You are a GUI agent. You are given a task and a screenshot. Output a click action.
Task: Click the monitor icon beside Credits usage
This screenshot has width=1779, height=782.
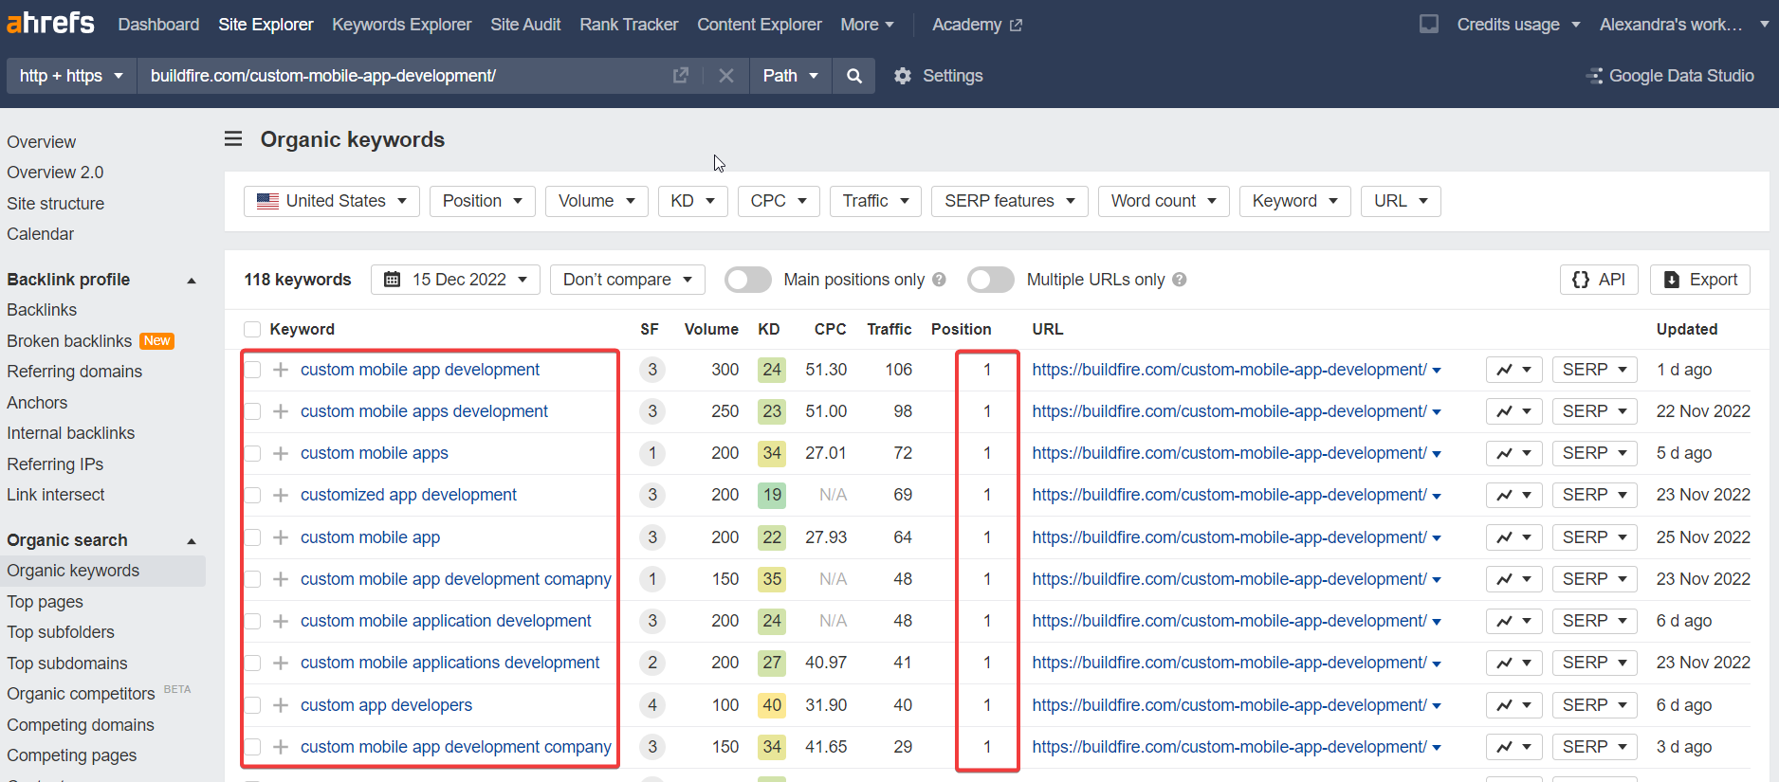[x=1429, y=24]
